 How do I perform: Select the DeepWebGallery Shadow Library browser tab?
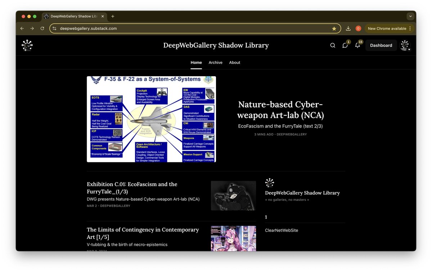click(74, 16)
